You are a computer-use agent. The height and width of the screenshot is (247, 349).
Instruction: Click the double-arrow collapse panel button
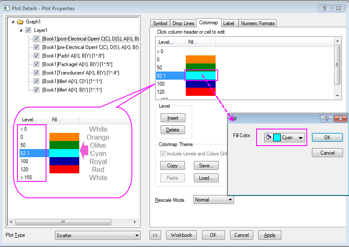(x=156, y=235)
